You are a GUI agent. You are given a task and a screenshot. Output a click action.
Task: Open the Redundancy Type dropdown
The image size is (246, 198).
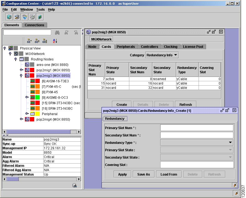pos(197,142)
